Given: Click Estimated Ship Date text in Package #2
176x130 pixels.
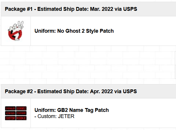Looking at the screenshot, I should (63, 91).
